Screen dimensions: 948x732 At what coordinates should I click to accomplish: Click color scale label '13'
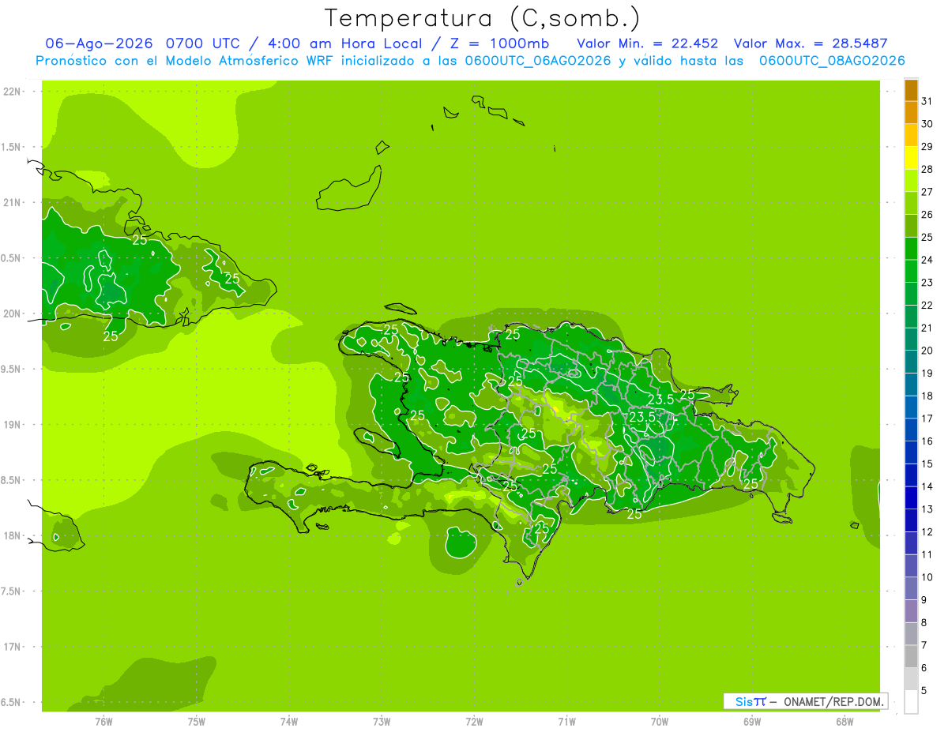[927, 509]
